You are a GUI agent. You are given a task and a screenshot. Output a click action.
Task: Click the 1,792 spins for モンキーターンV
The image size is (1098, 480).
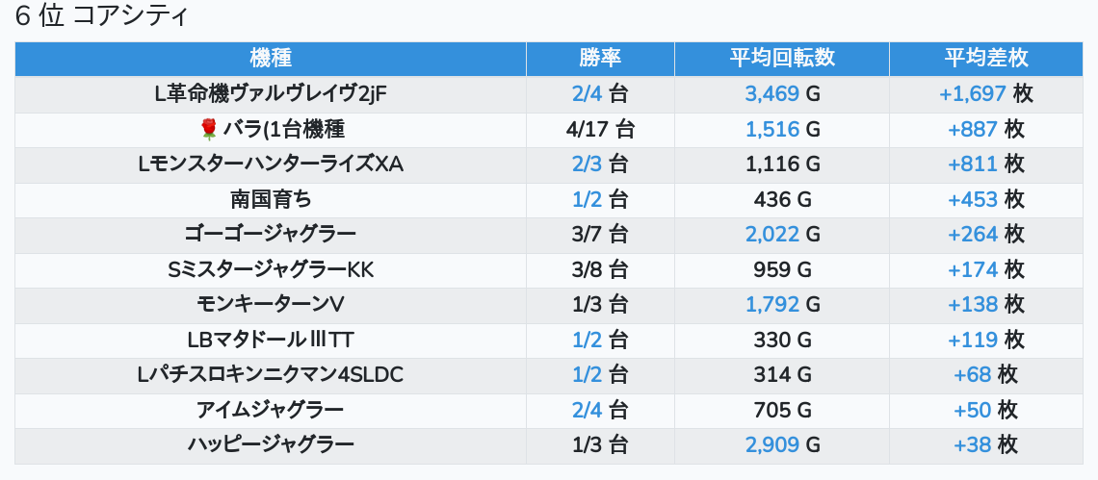coord(772,304)
